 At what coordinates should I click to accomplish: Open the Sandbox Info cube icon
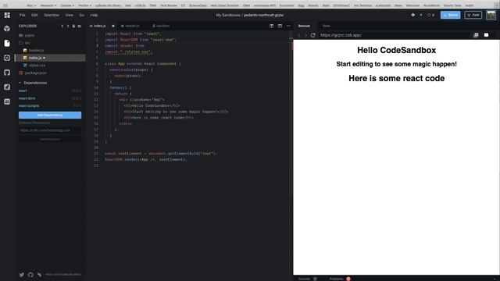pyautogui.click(x=7, y=29)
